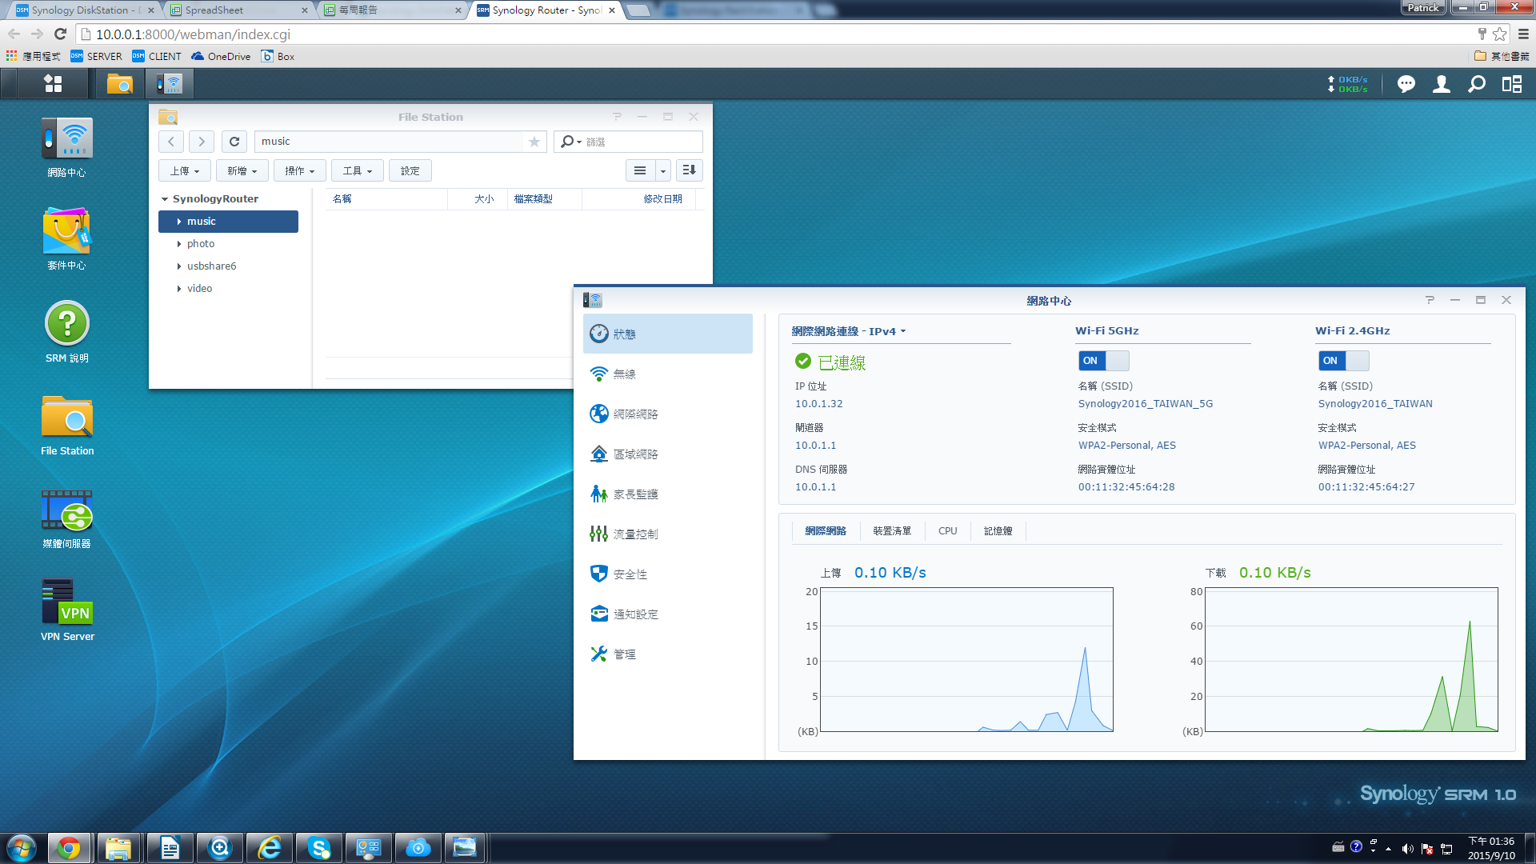The height and width of the screenshot is (864, 1536).
Task: Open Media Server desktop icon
Action: pos(66,518)
